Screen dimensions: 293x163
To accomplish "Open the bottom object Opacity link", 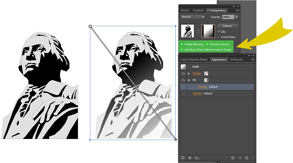I will (197, 94).
